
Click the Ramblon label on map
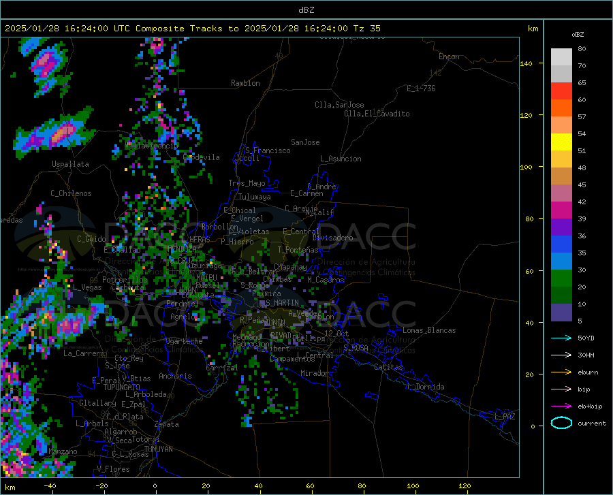point(245,83)
